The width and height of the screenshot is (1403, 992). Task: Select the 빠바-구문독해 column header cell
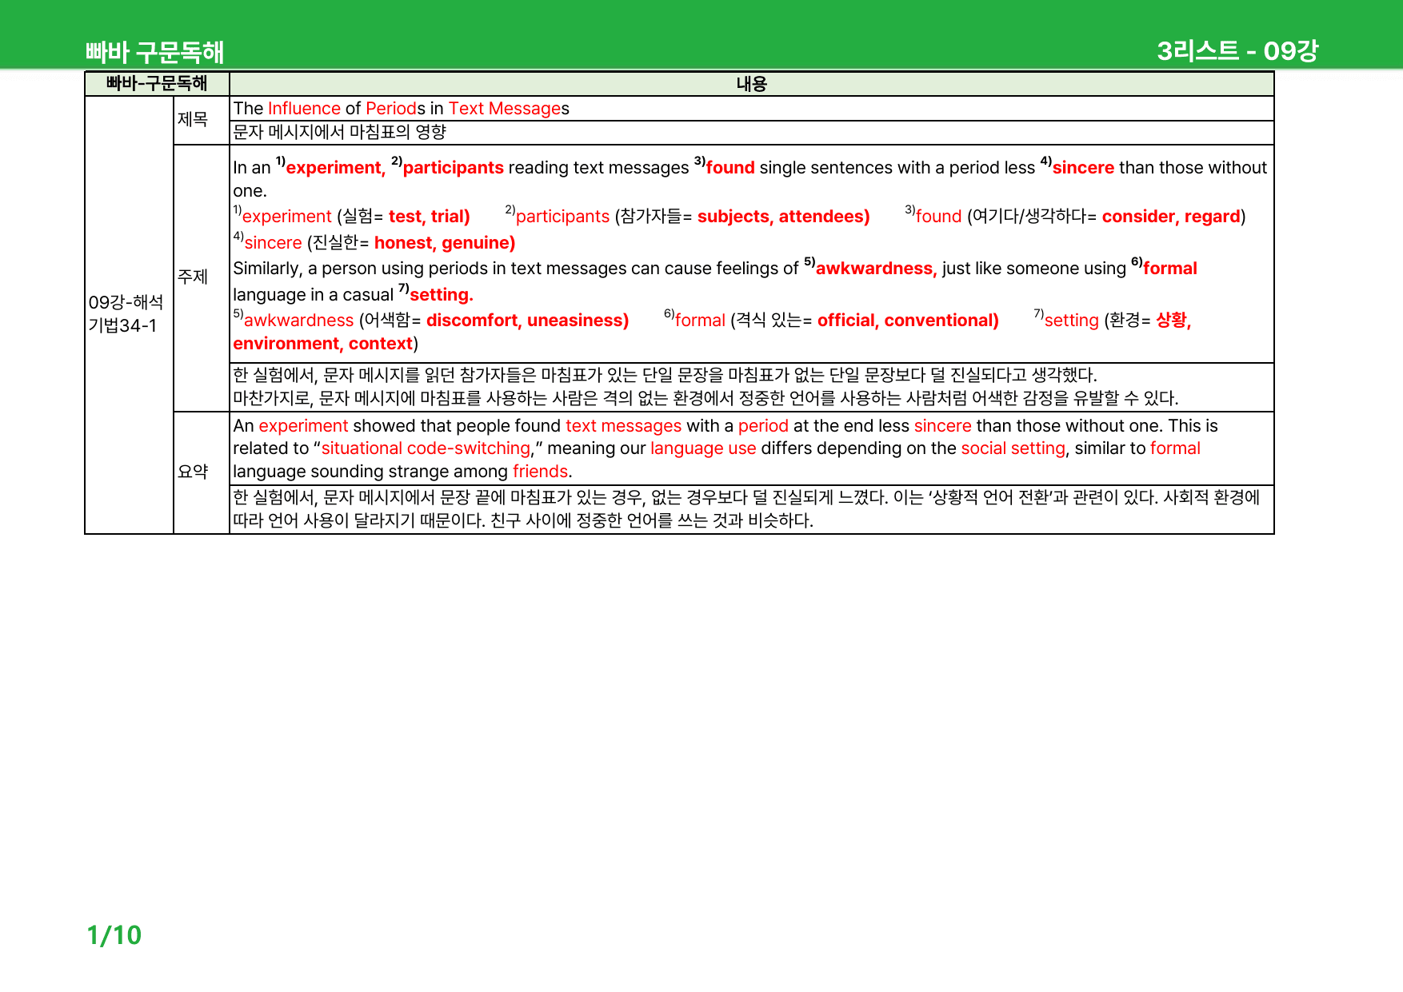click(157, 83)
